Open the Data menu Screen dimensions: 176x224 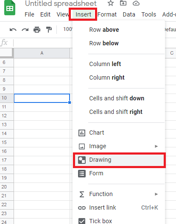pyautogui.click(x=129, y=14)
